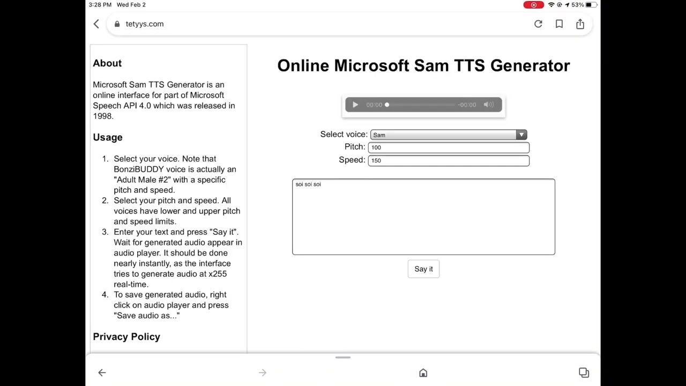Click the About heading
The image size is (686, 386).
click(x=107, y=63)
